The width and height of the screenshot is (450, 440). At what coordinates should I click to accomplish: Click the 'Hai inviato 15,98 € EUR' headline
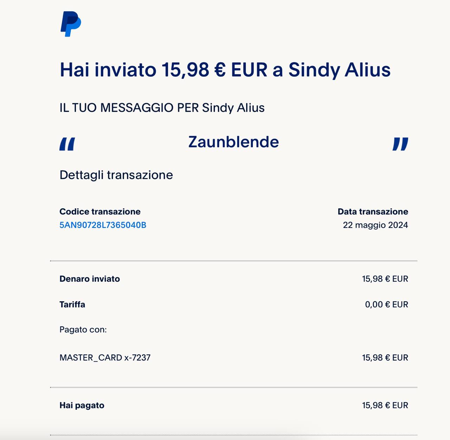click(x=225, y=70)
